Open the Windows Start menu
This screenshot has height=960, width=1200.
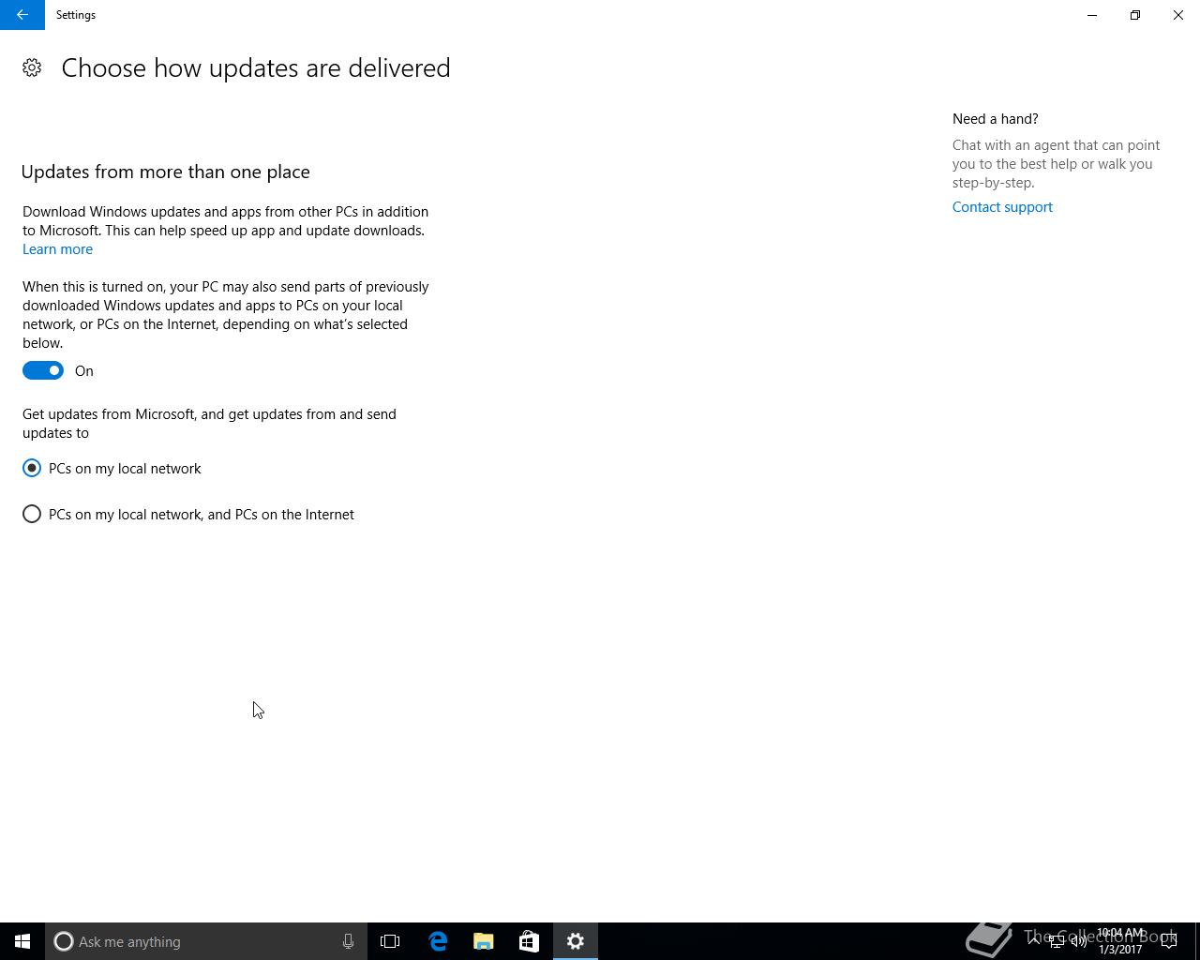point(22,941)
